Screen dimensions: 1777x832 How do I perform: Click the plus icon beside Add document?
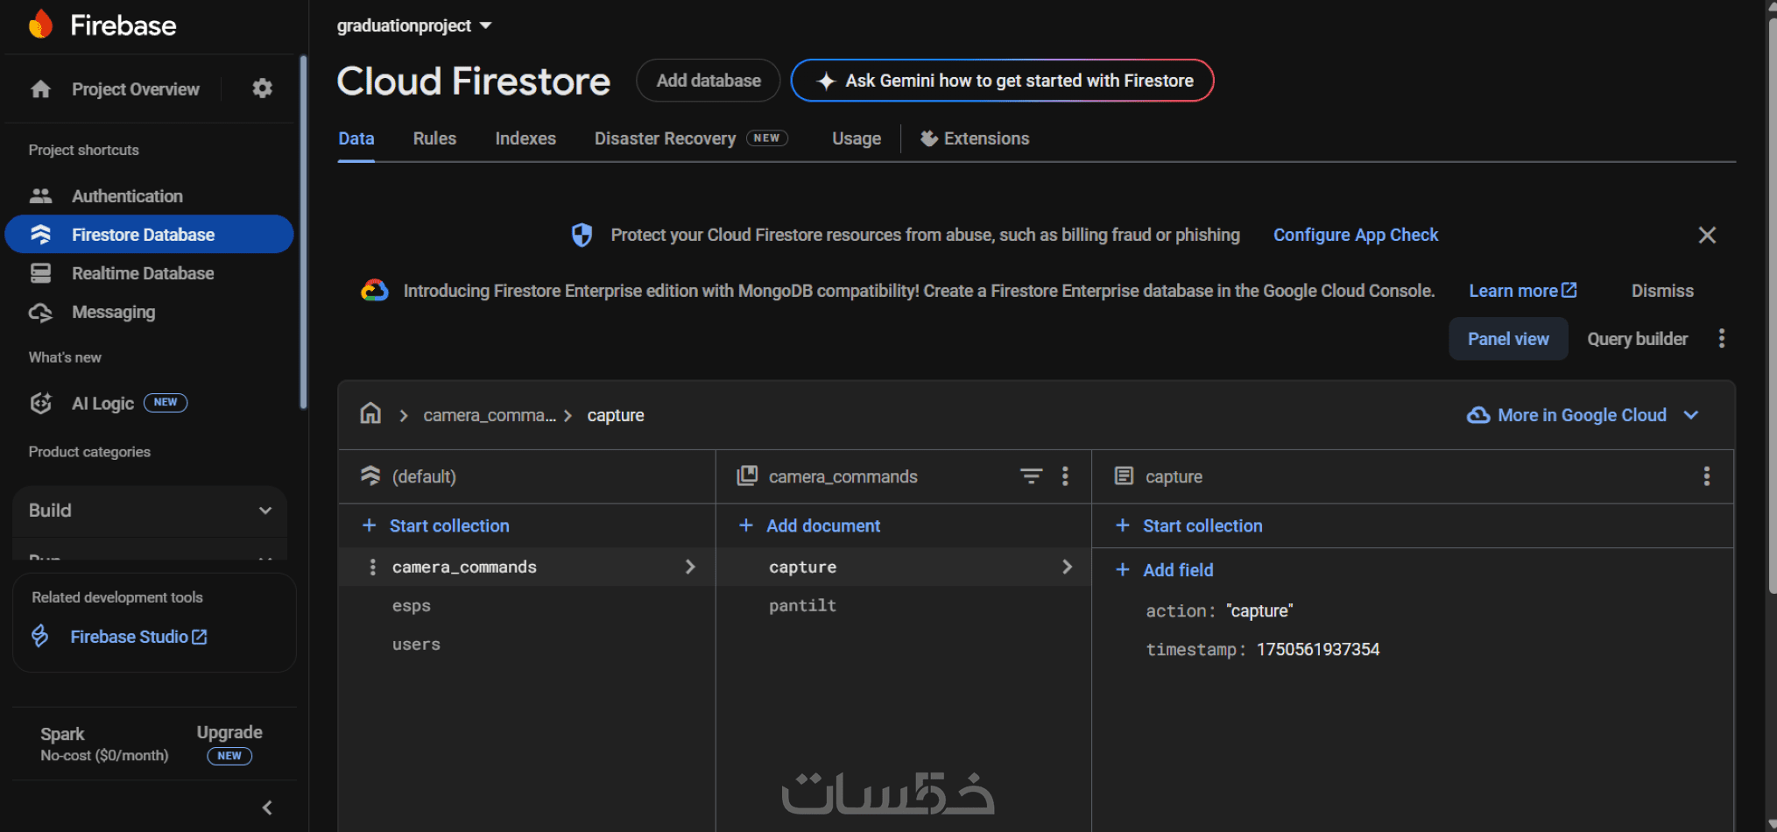click(746, 525)
